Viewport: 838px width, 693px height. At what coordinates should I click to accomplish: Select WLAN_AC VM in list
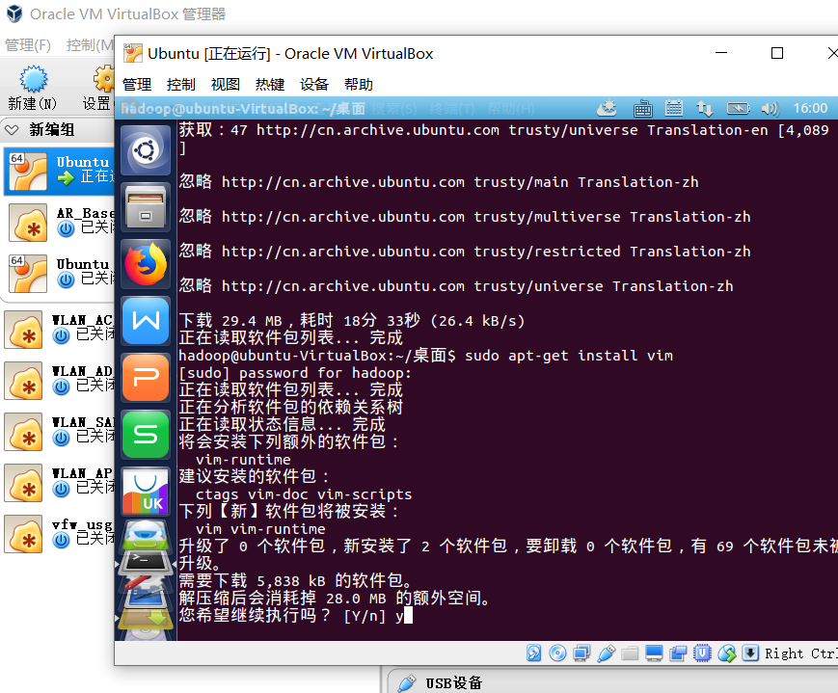click(x=59, y=329)
